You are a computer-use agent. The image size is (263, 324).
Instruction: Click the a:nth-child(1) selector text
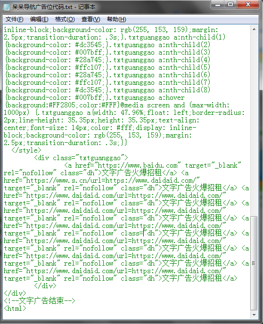coord(199,37)
